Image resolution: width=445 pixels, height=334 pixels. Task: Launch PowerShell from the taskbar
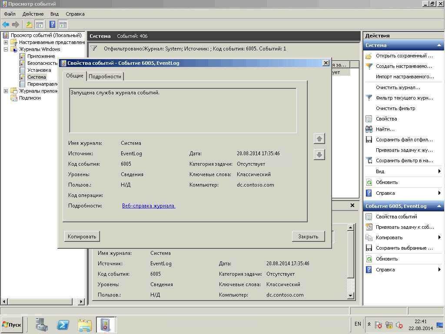[x=63, y=324]
